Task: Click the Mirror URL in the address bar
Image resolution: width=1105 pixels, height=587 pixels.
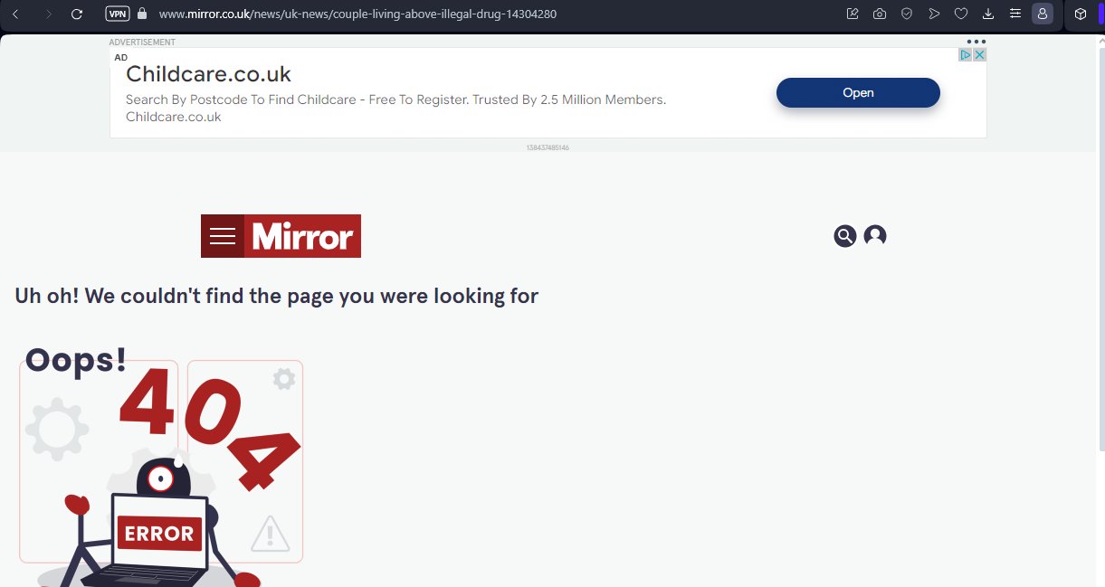Action: 357,14
